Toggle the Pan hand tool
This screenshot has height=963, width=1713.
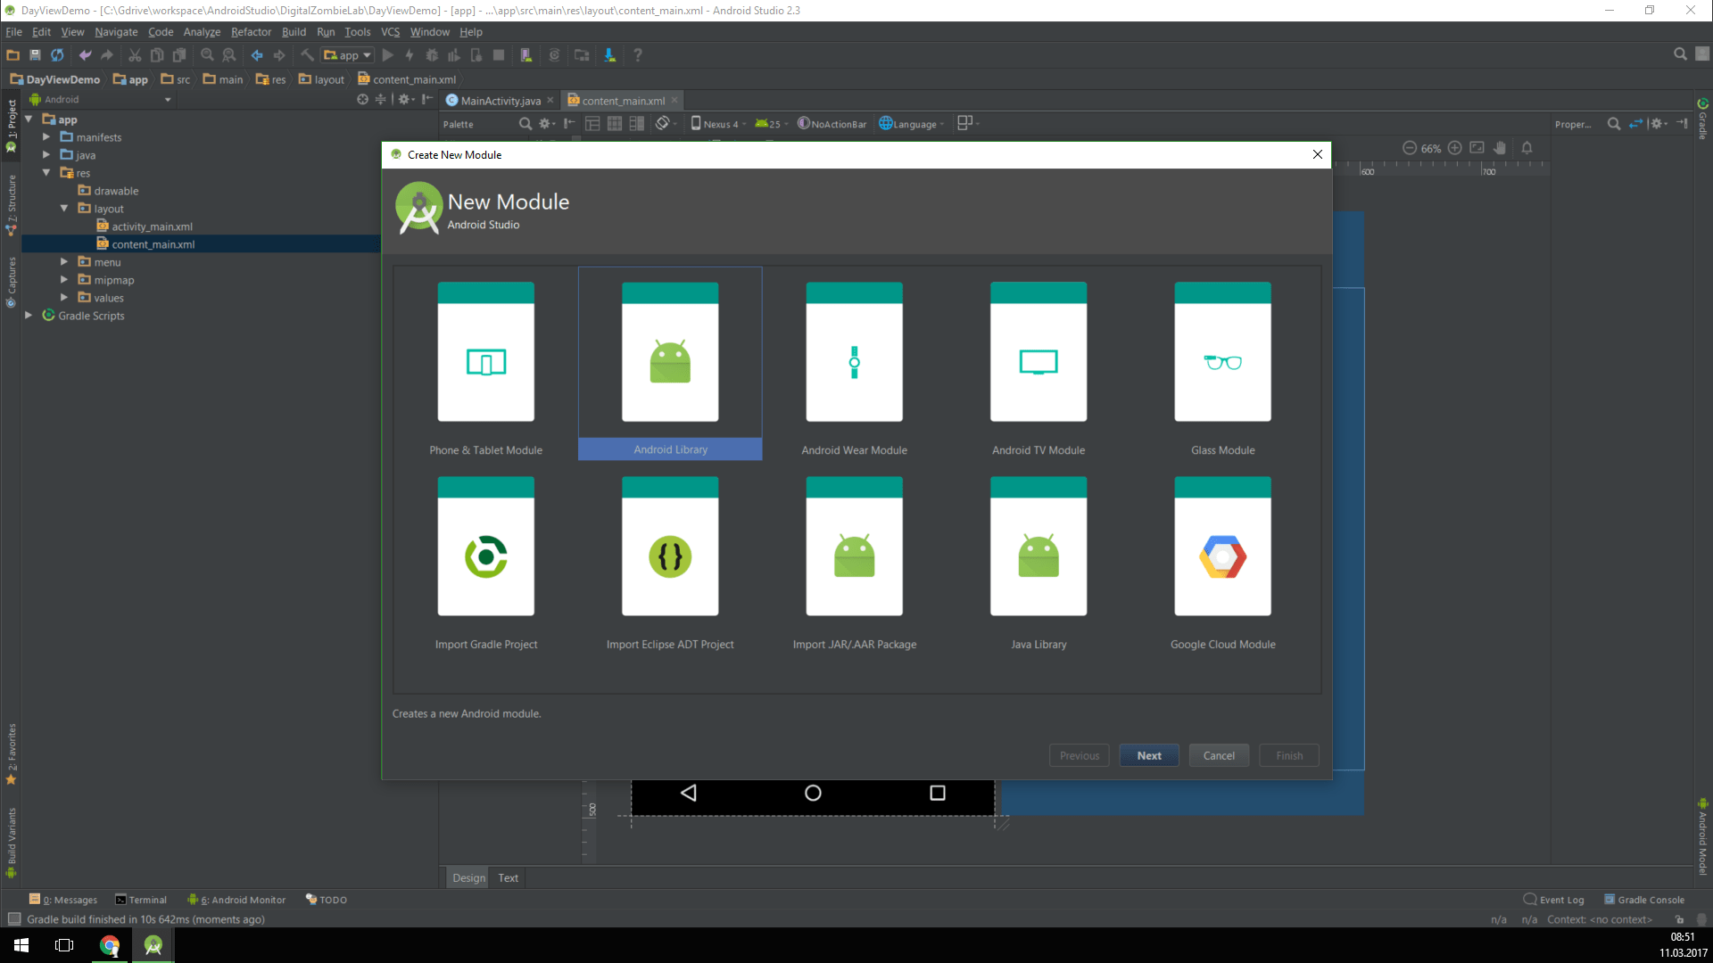pyautogui.click(x=1500, y=148)
